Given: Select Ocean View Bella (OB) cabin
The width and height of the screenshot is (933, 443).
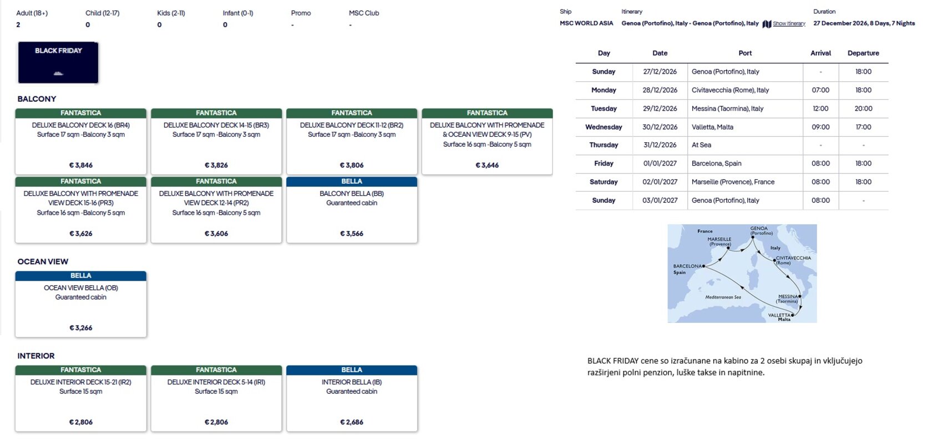Looking at the screenshot, I should [x=81, y=304].
